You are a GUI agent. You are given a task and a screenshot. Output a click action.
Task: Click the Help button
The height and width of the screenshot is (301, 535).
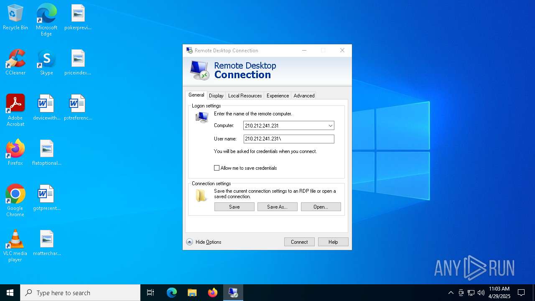coord(333,242)
